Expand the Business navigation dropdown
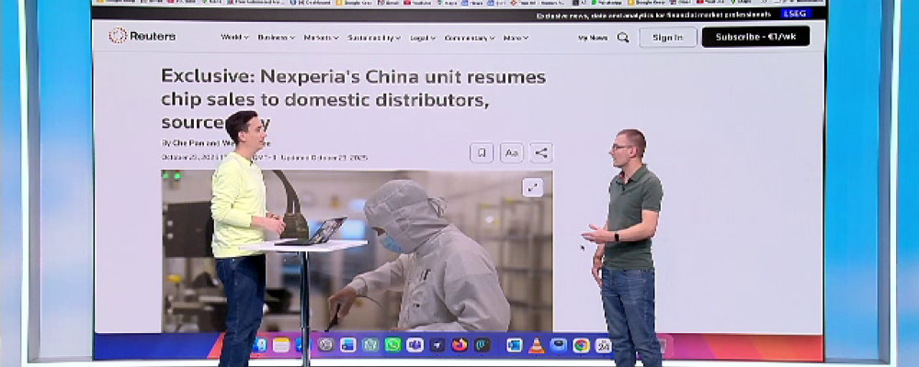The image size is (919, 367). 276,38
